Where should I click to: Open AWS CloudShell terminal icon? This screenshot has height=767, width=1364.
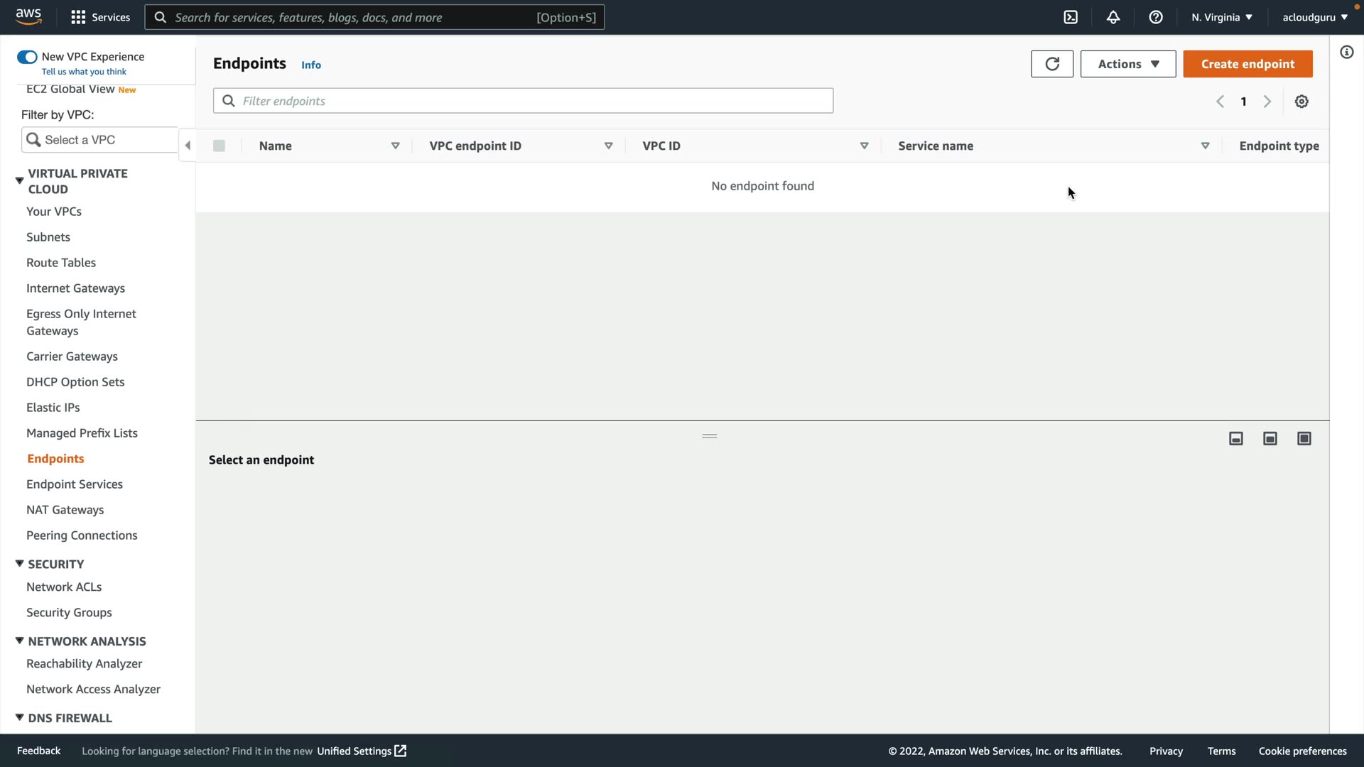point(1071,17)
